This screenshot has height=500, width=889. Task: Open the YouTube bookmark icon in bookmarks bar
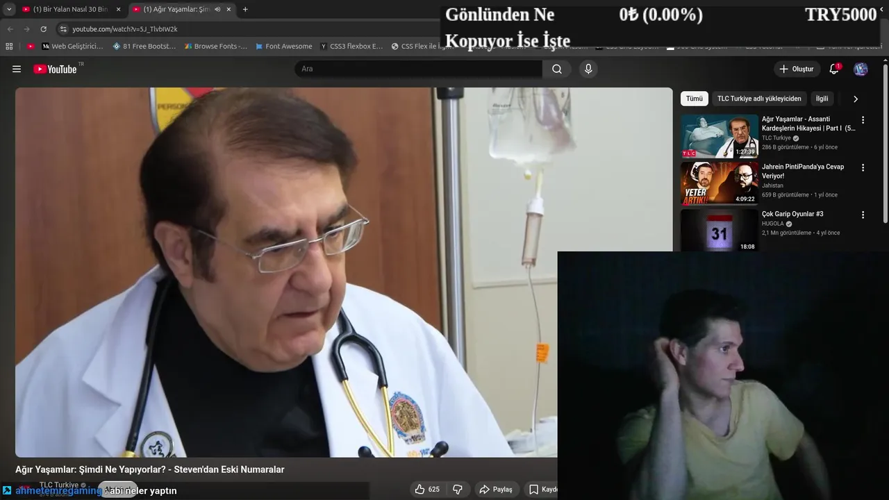[x=31, y=47]
